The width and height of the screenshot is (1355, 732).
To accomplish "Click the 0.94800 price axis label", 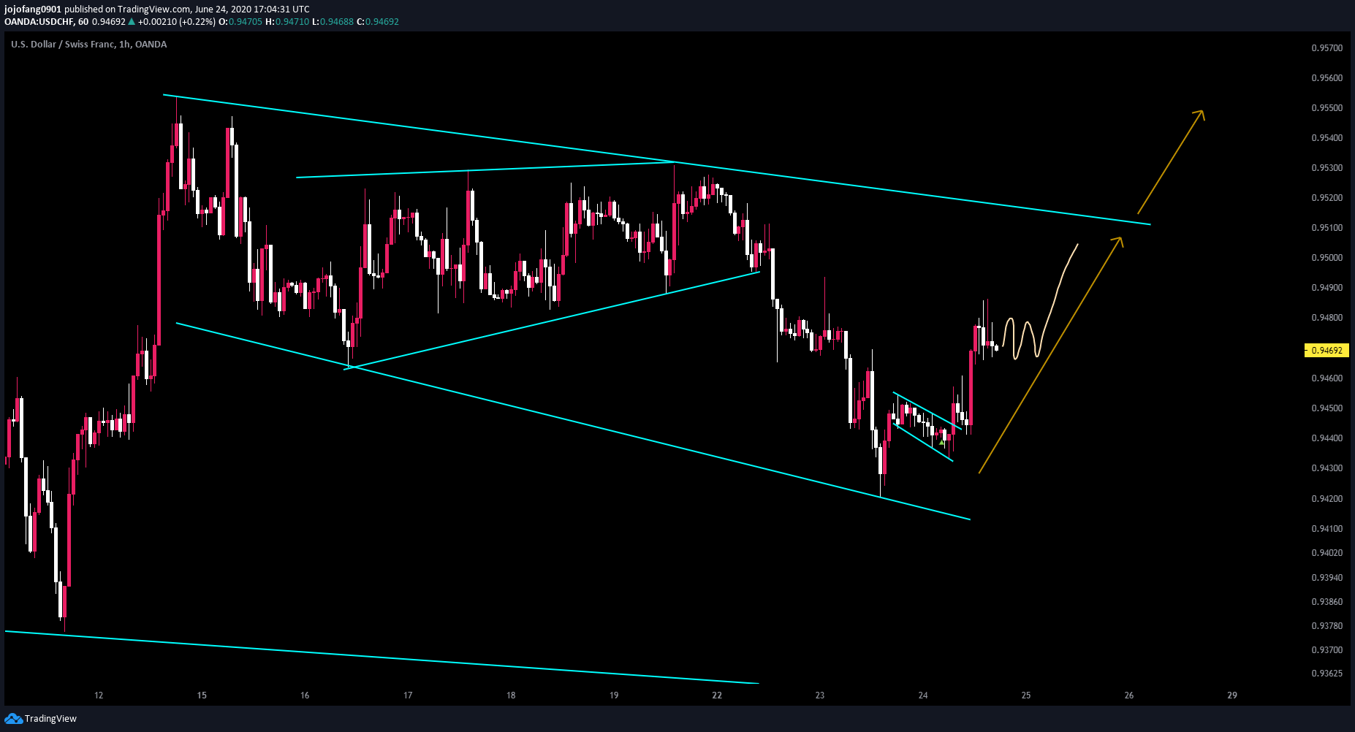I will (1327, 318).
